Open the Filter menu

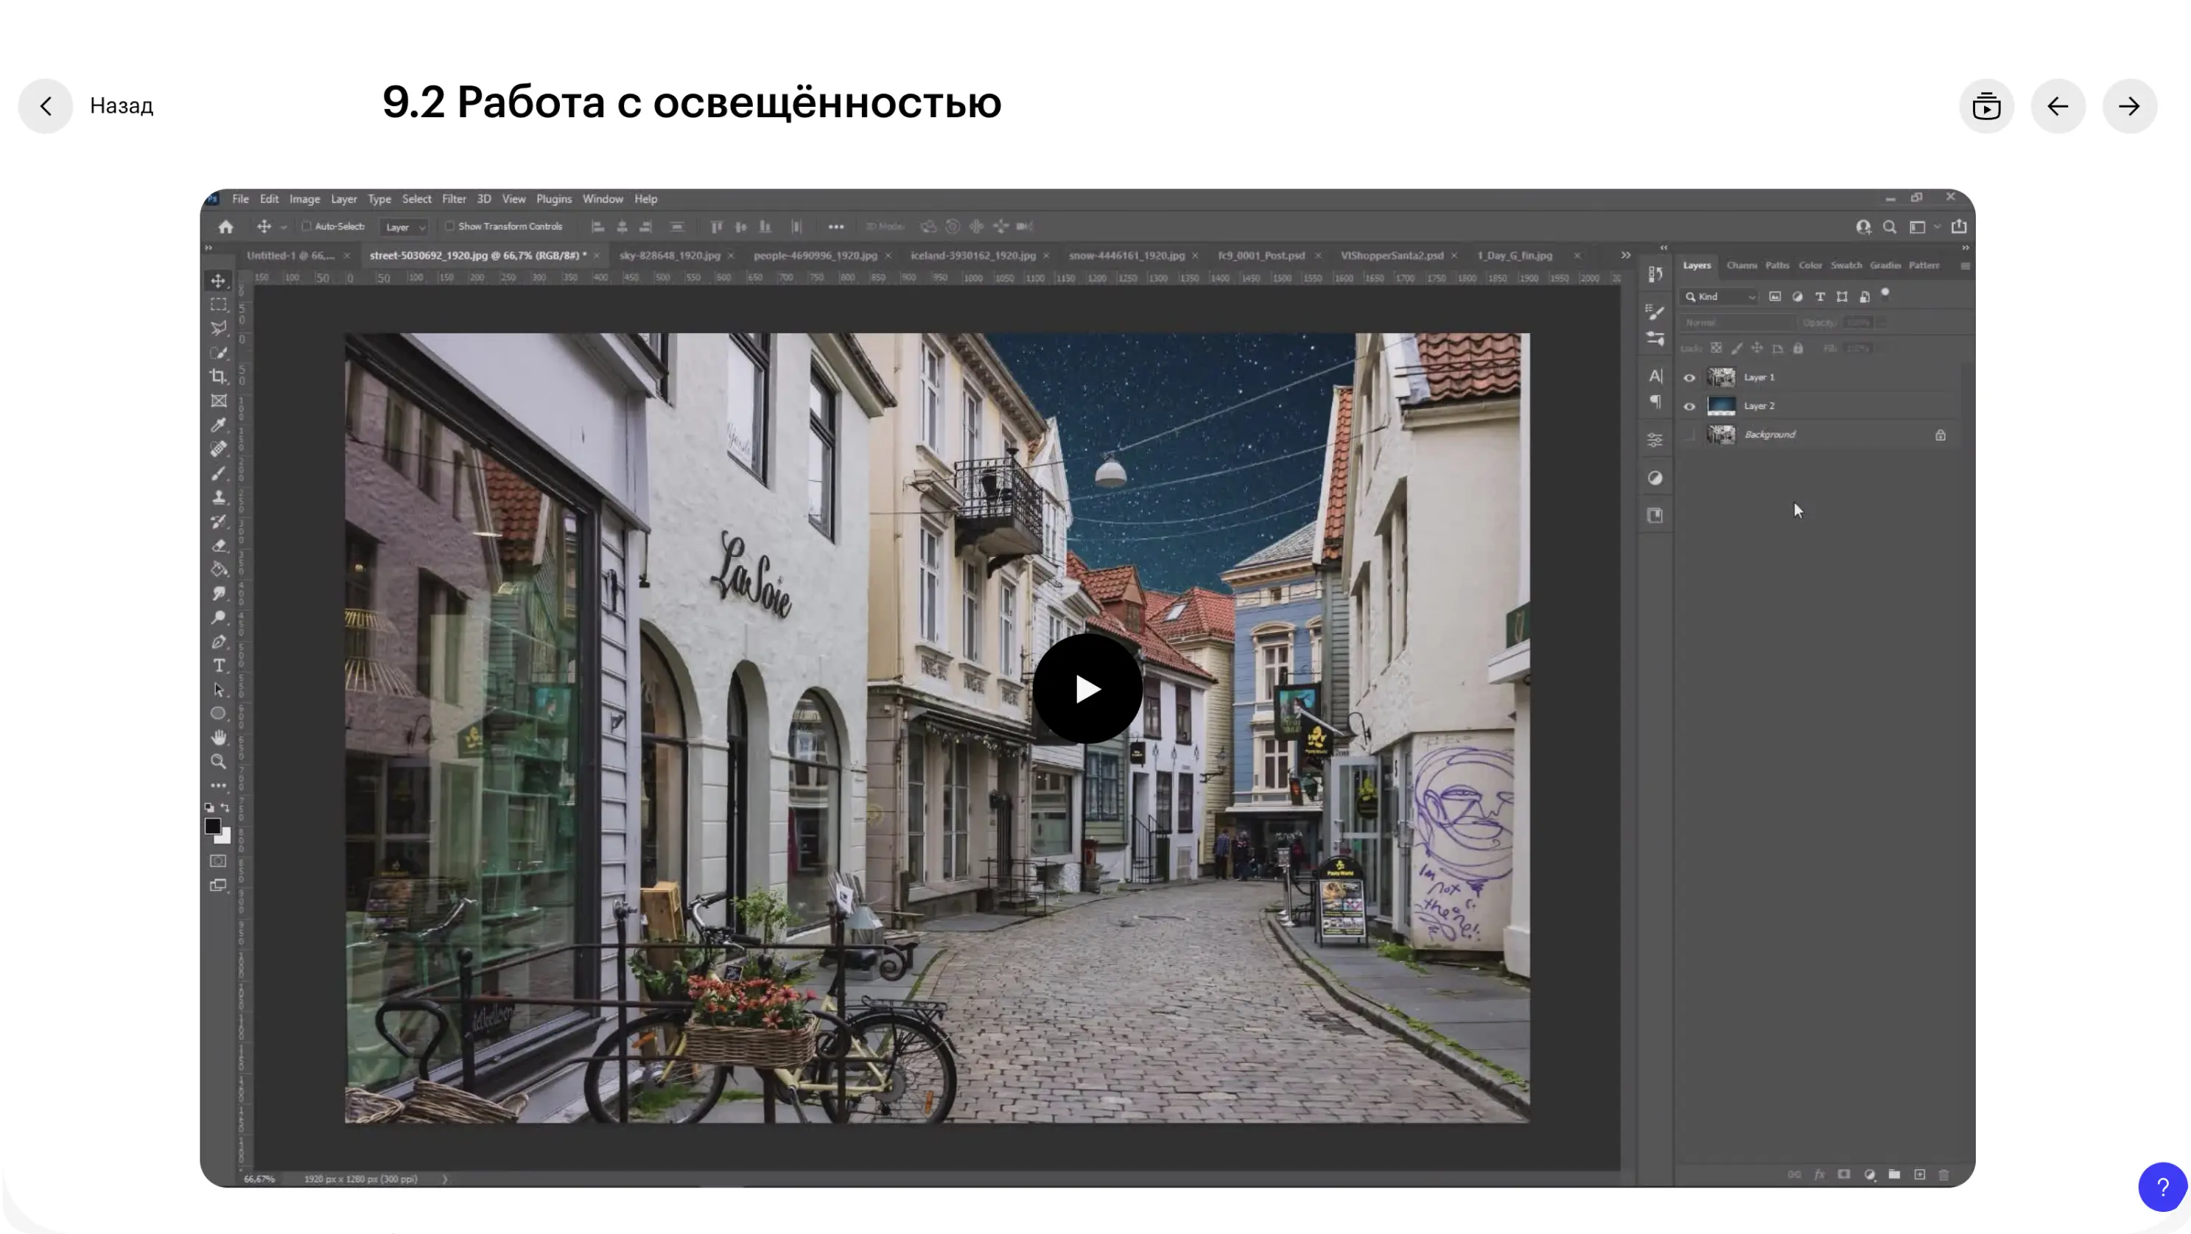453,199
